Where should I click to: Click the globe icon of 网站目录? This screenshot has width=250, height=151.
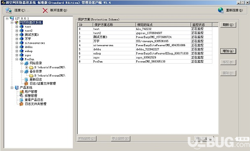click(26, 63)
